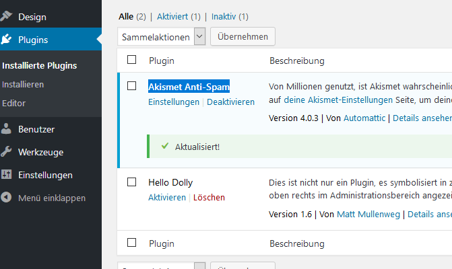Click the Plugin column header at top

click(162, 61)
